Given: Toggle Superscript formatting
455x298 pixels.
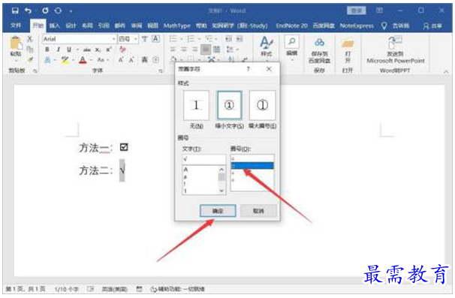Looking at the screenshot, I should click(x=109, y=50).
